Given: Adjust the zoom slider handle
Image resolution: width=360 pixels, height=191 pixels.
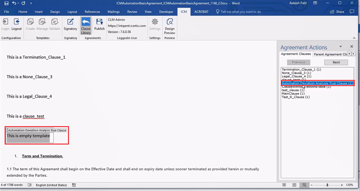Looking at the screenshot, I should coord(327,185).
